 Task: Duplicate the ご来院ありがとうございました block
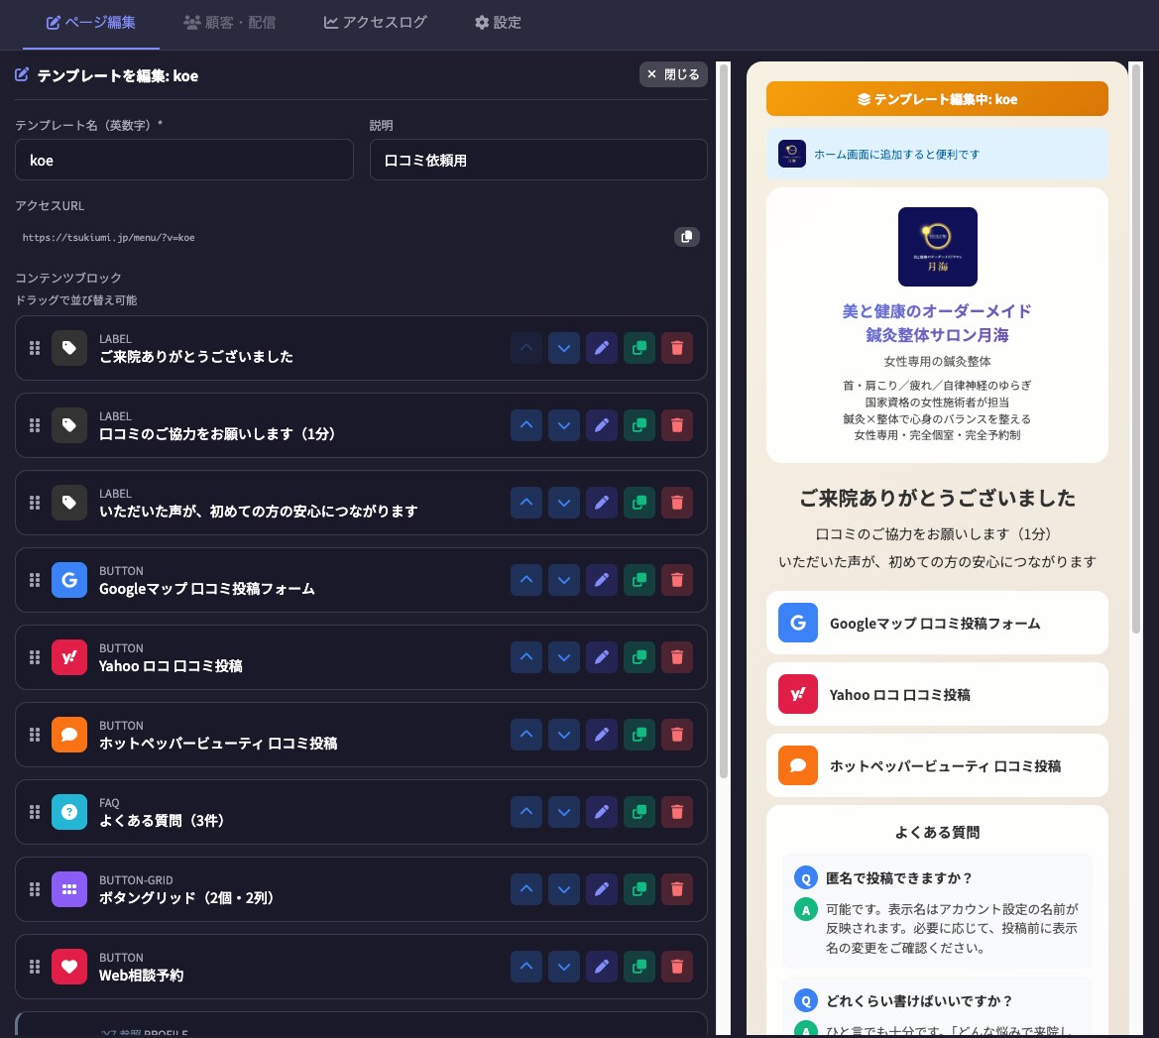coord(639,348)
